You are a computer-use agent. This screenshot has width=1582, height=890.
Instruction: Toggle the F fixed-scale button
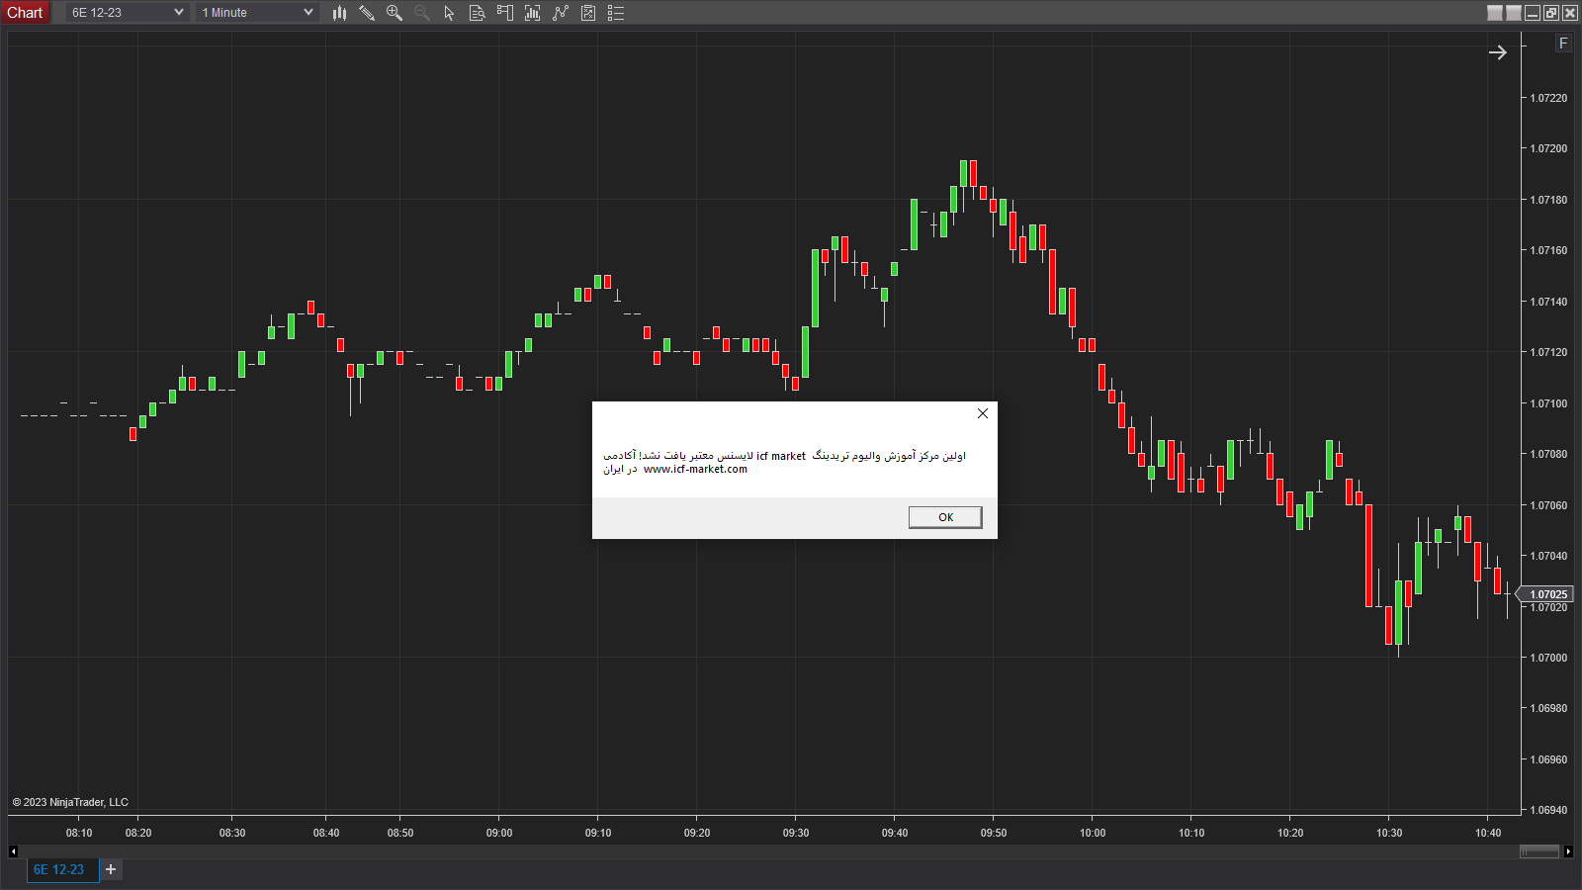tap(1563, 44)
